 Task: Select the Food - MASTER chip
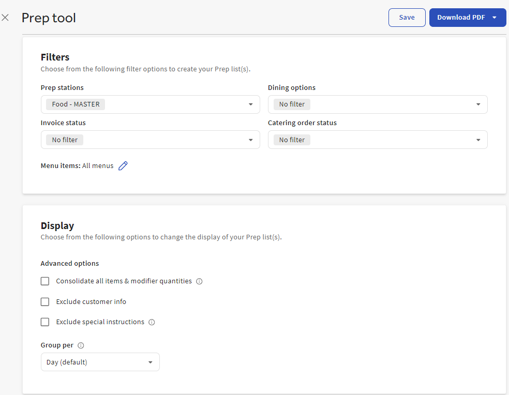(76, 104)
